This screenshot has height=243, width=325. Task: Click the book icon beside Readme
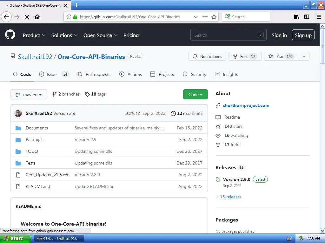[x=218, y=117]
